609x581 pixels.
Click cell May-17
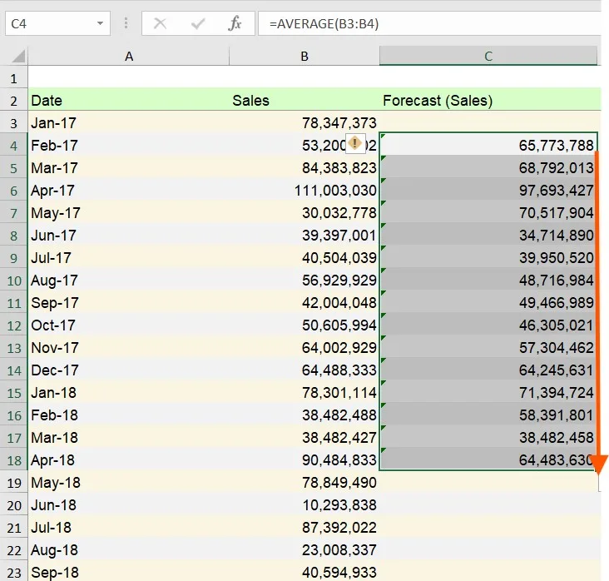click(x=129, y=213)
